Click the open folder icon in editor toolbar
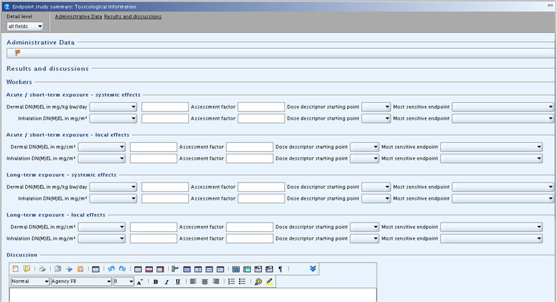Screen dimensions: 557x302 coord(27,269)
